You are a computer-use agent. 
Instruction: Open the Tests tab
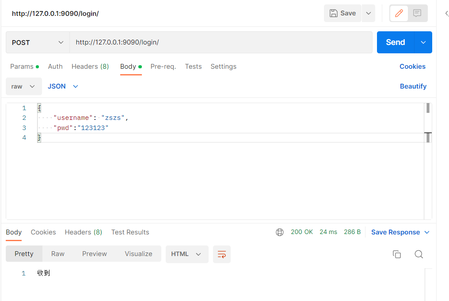click(x=193, y=67)
